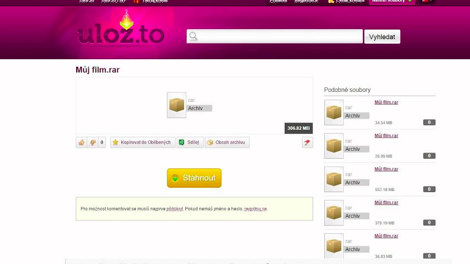Click the 0 badge of the 370.19 MB file
470x264 pixels.
[x=429, y=223]
